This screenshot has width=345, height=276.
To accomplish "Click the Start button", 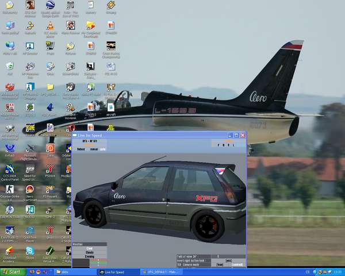I will (x=12, y=272).
